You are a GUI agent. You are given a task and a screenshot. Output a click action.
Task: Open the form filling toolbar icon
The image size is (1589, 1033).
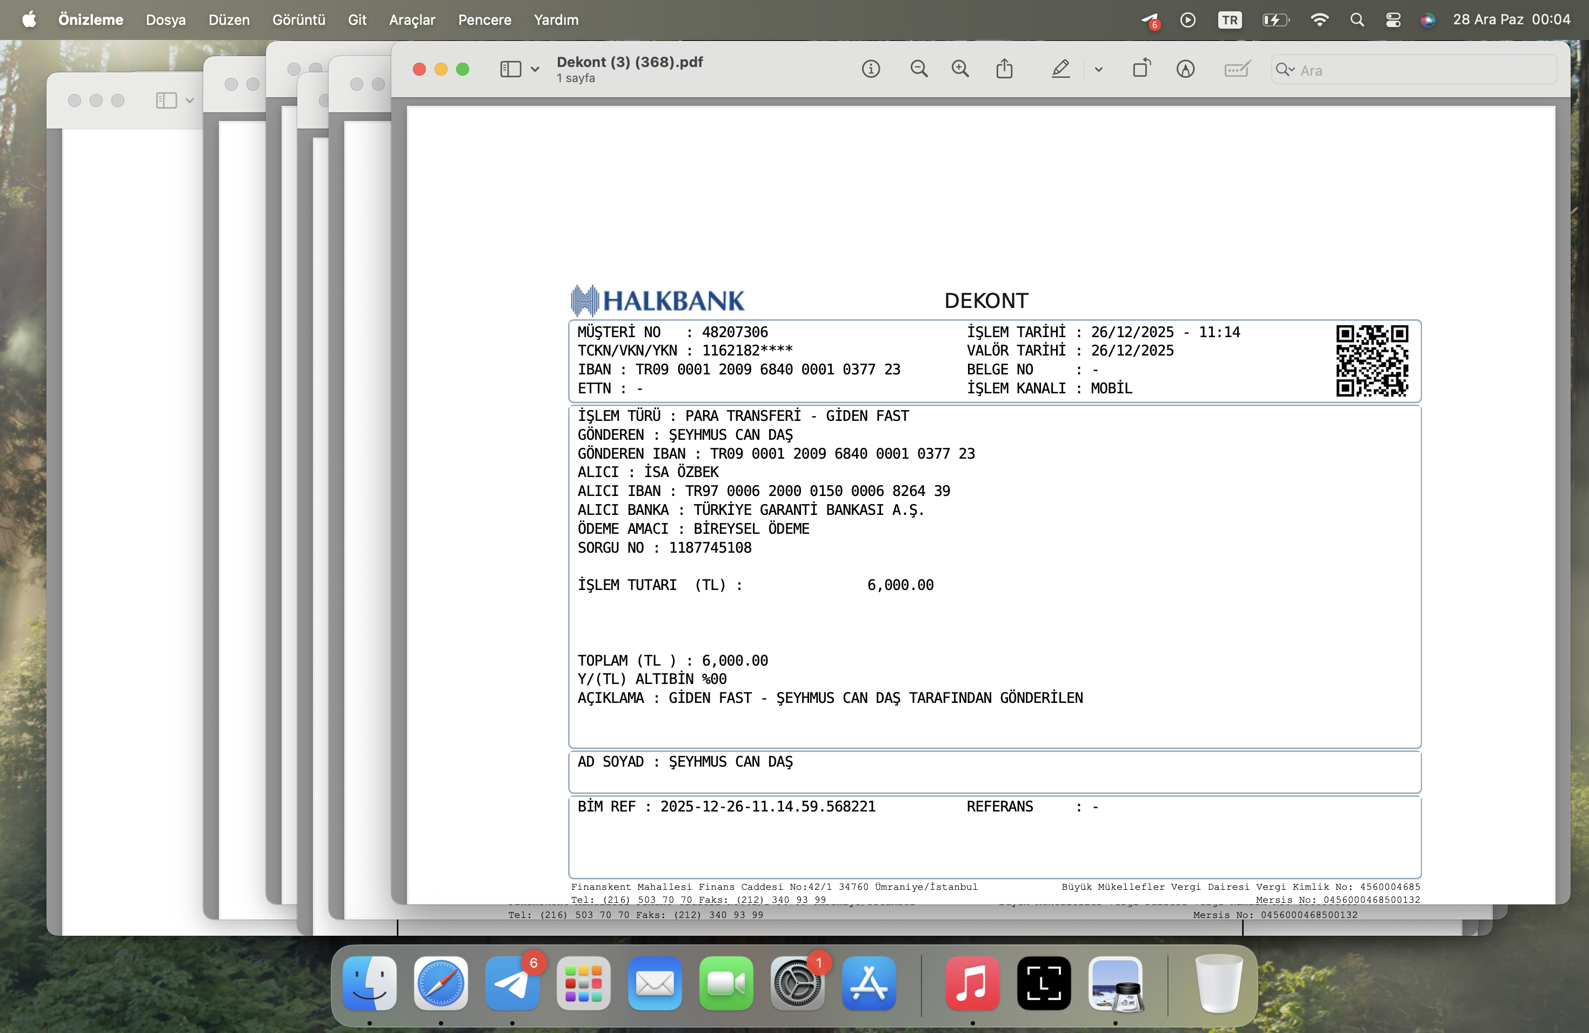tap(1237, 69)
